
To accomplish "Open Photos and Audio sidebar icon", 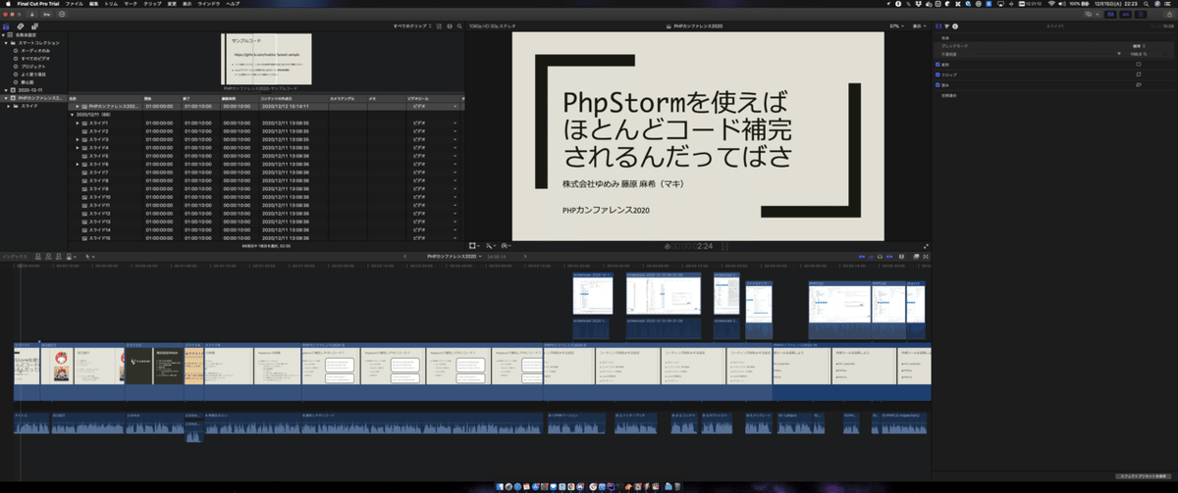I will pos(21,25).
